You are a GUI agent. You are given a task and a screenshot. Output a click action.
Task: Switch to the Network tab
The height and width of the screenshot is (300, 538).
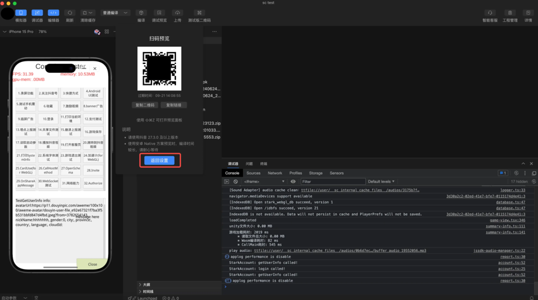pos(275,173)
